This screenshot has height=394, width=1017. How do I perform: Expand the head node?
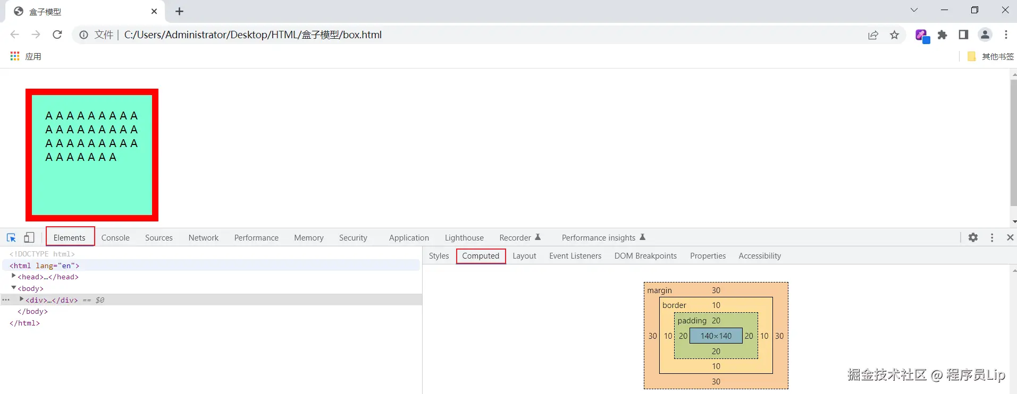[x=14, y=276]
